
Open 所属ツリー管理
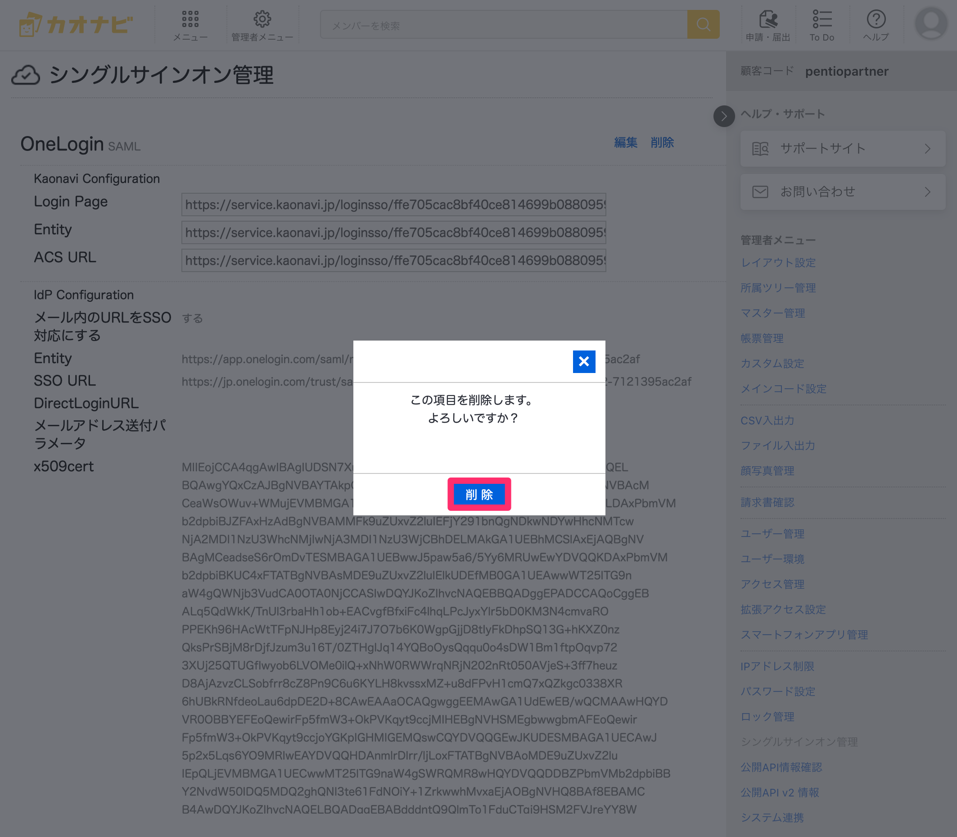778,288
